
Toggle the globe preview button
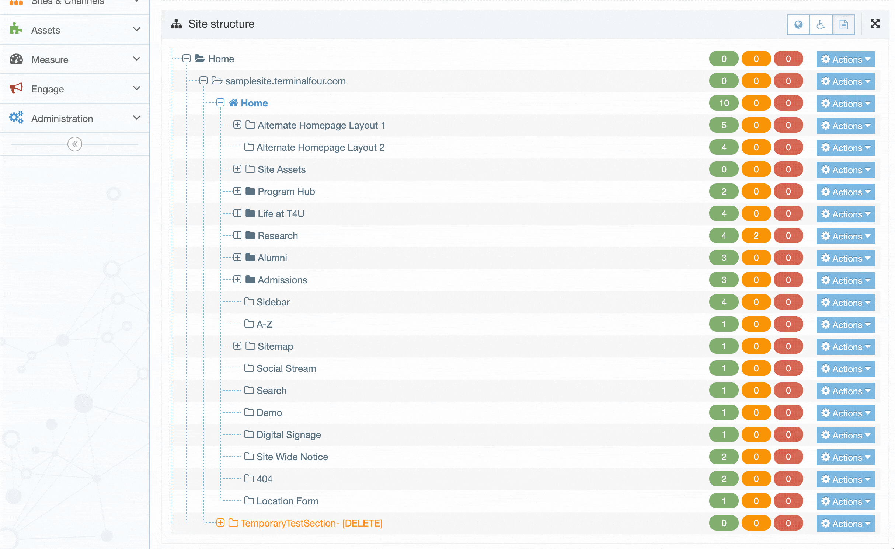tap(798, 24)
